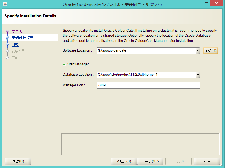Click inside the Software Location text field
This screenshot has height=168, width=225.
(x=146, y=50)
